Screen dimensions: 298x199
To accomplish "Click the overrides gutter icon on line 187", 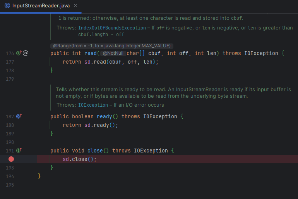I will 19,116.
